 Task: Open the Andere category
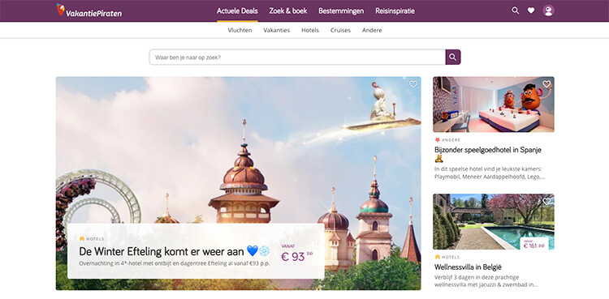tap(372, 30)
